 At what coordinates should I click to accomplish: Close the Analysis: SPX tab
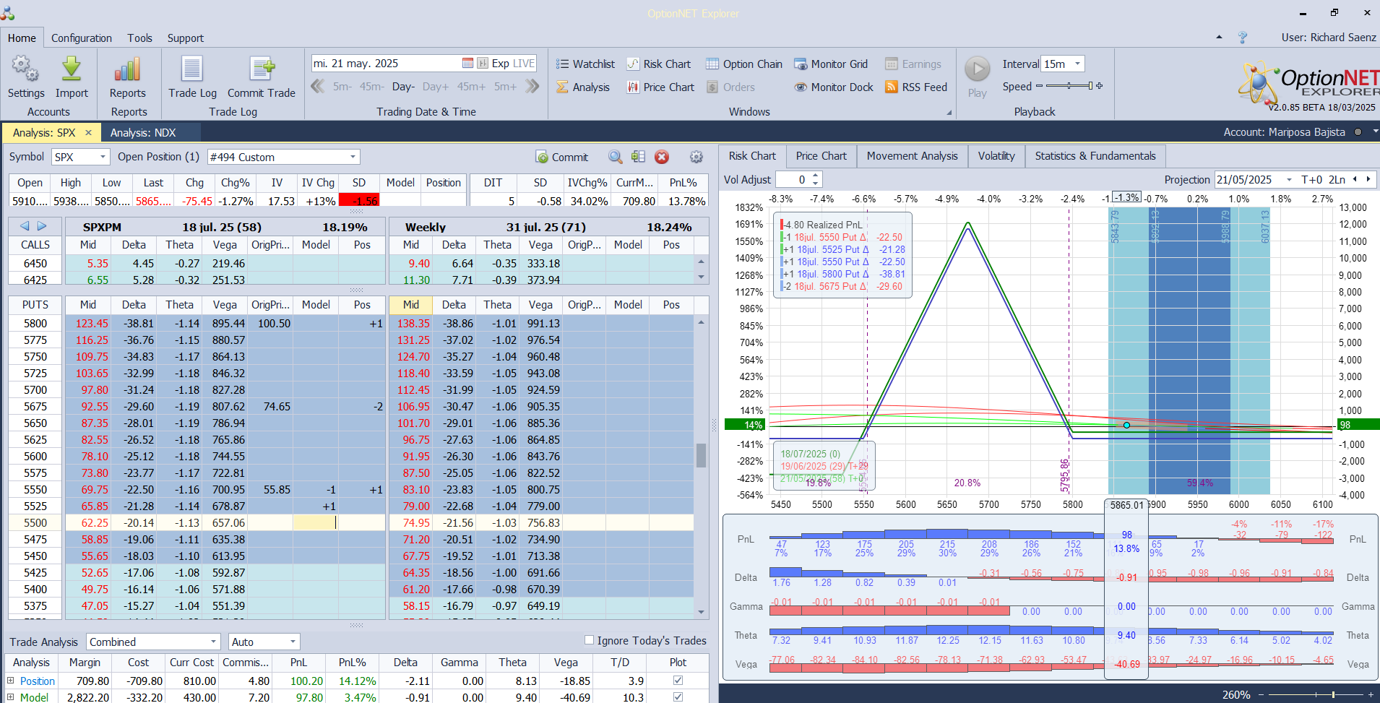pos(88,133)
